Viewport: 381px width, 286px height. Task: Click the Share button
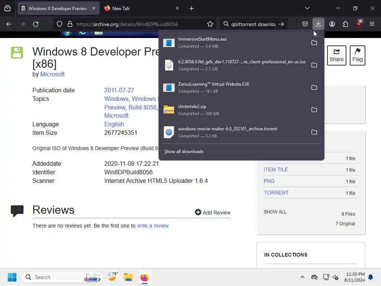(336, 55)
